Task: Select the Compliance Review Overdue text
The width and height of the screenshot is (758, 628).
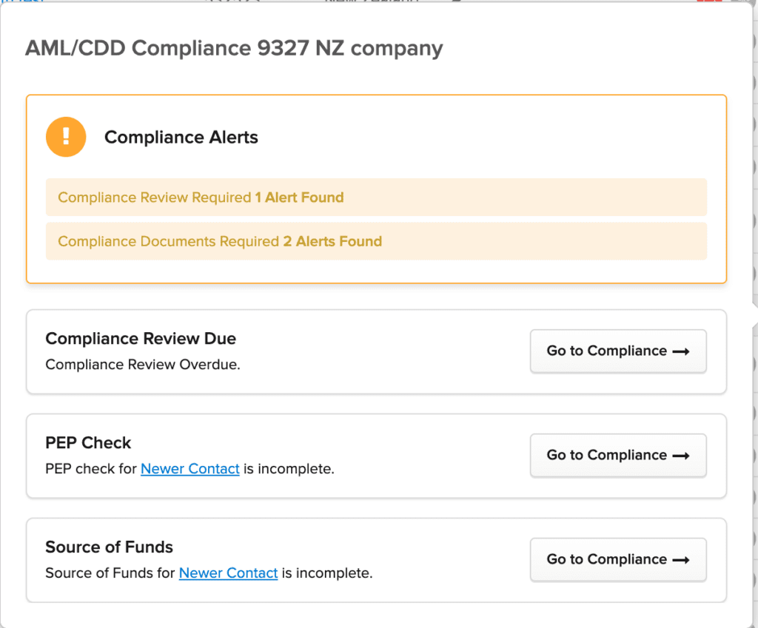Action: (x=142, y=364)
